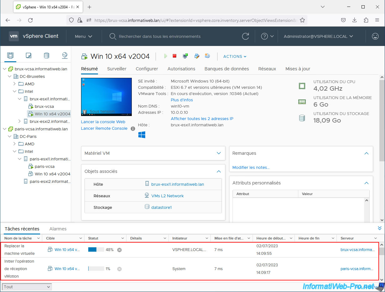Image resolution: width=385 pixels, height=292 pixels.
Task: Click Lancer Remote Console link
Action: click(x=104, y=128)
